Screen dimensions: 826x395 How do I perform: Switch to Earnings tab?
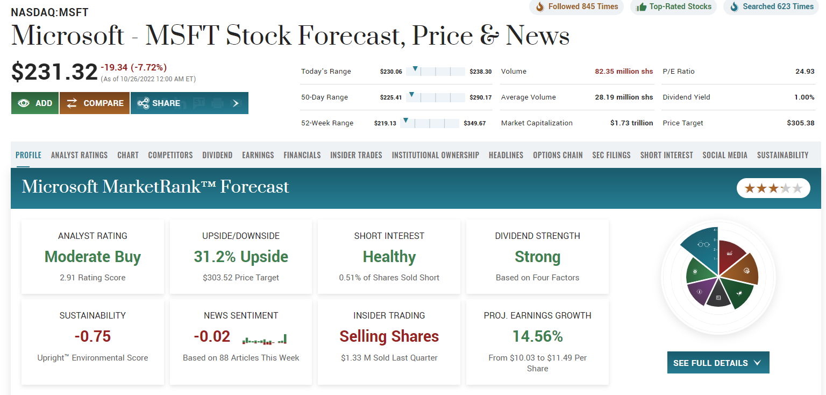pyautogui.click(x=258, y=155)
